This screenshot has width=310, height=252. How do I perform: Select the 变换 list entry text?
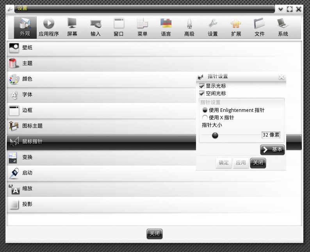pyautogui.click(x=27, y=157)
